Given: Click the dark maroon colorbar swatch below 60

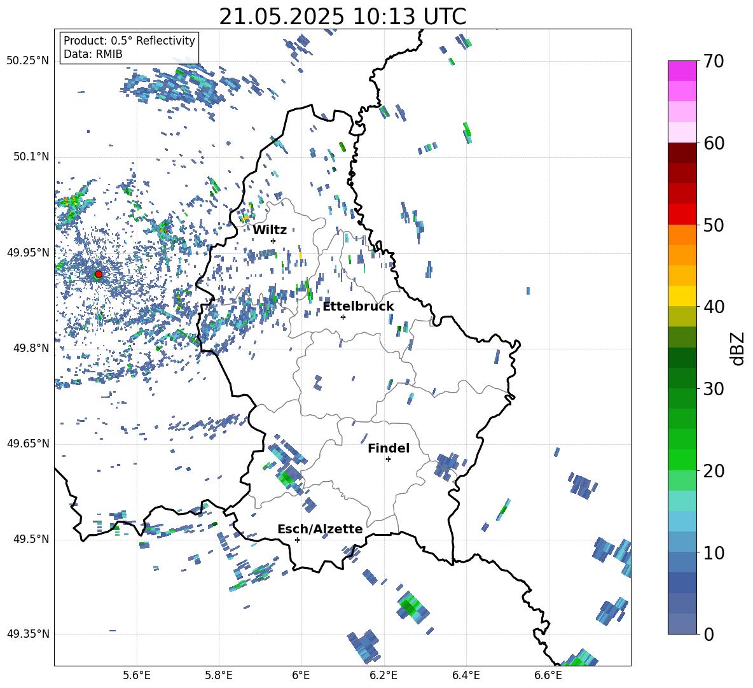Looking at the screenshot, I should (682, 153).
